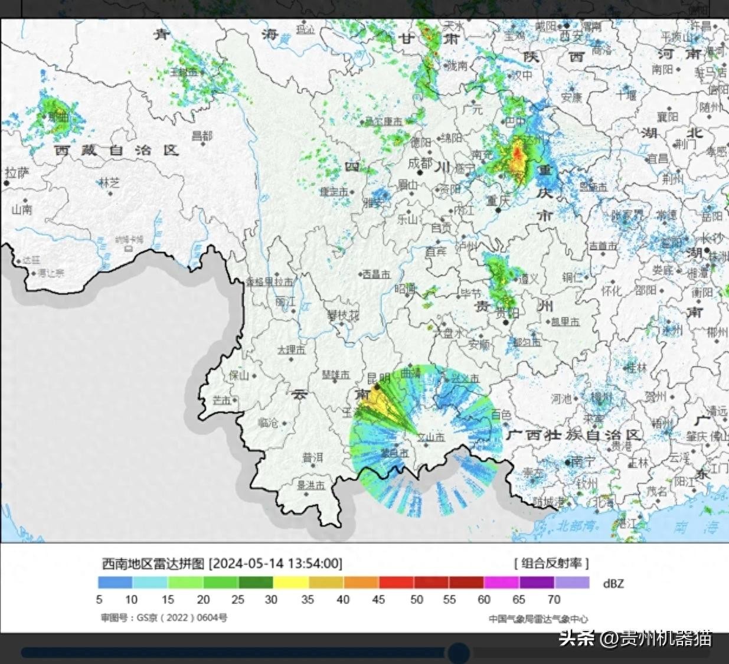This screenshot has height=664, width=729.
Task: Click the playback slider handle
Action: pyautogui.click(x=457, y=653)
